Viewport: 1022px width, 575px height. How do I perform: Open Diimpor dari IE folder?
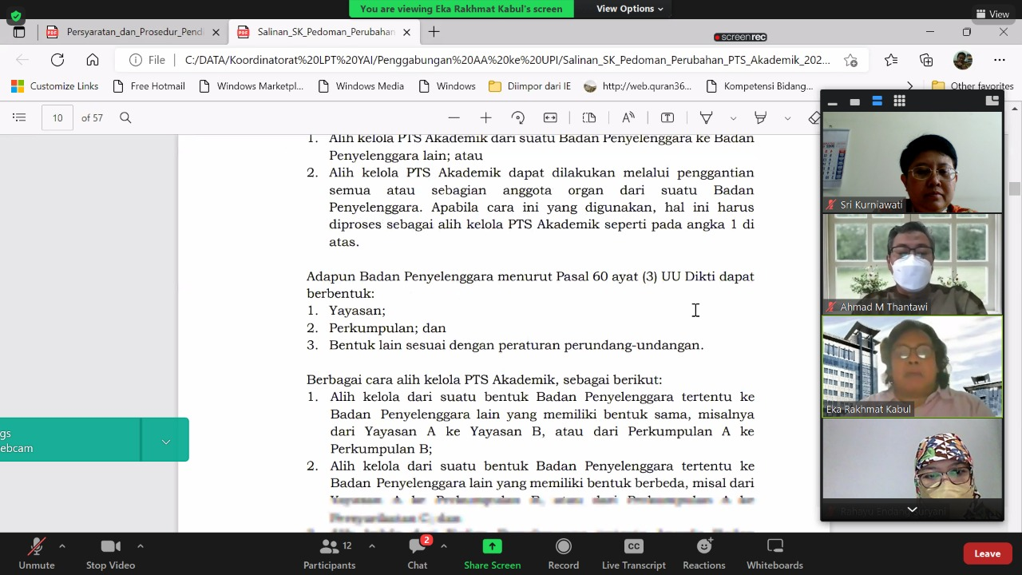pyautogui.click(x=530, y=86)
